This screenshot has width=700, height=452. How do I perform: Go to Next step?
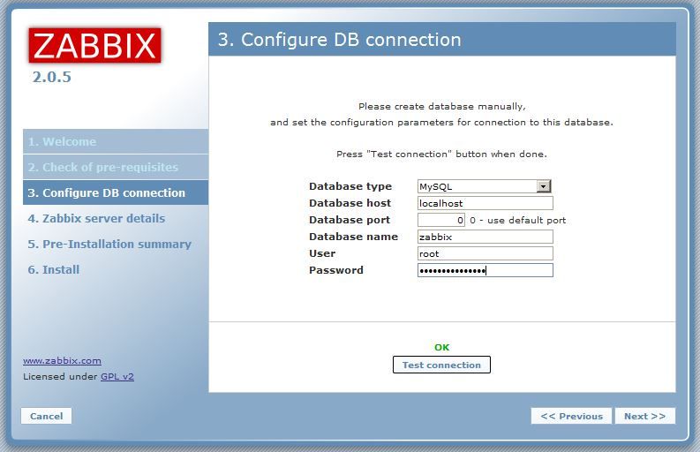click(644, 417)
